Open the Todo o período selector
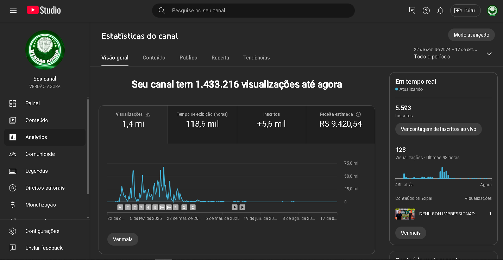Viewport: 503px width, 260px height. 453,53
